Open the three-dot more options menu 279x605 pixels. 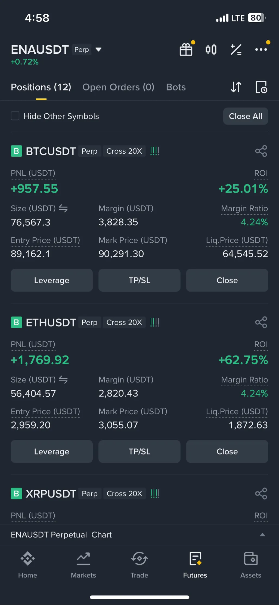coord(261,50)
